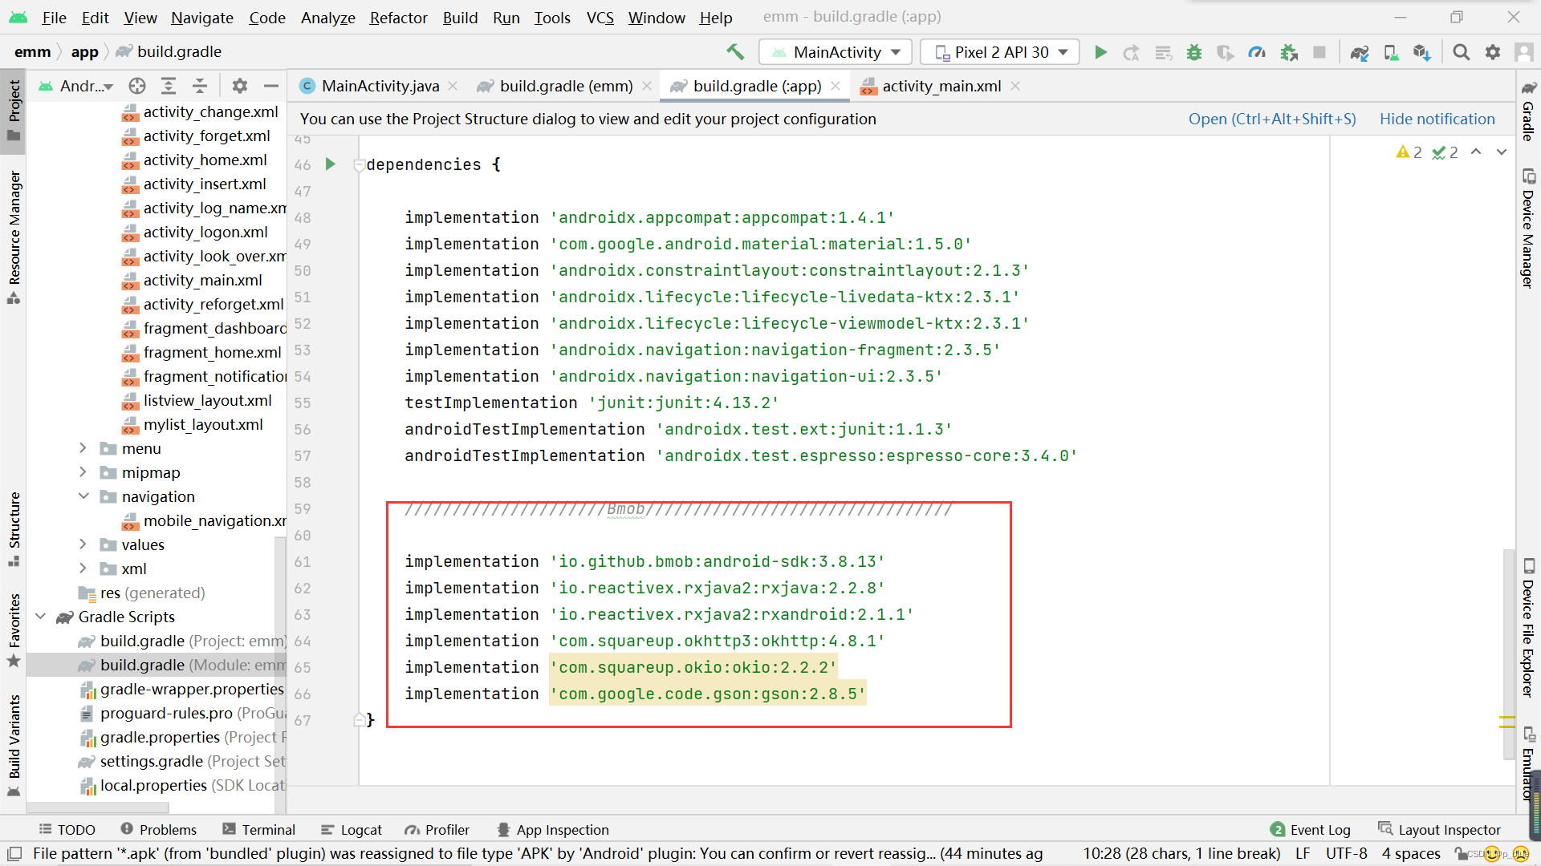The height and width of the screenshot is (866, 1541).
Task: Open the Refactor menu
Action: pyautogui.click(x=398, y=18)
